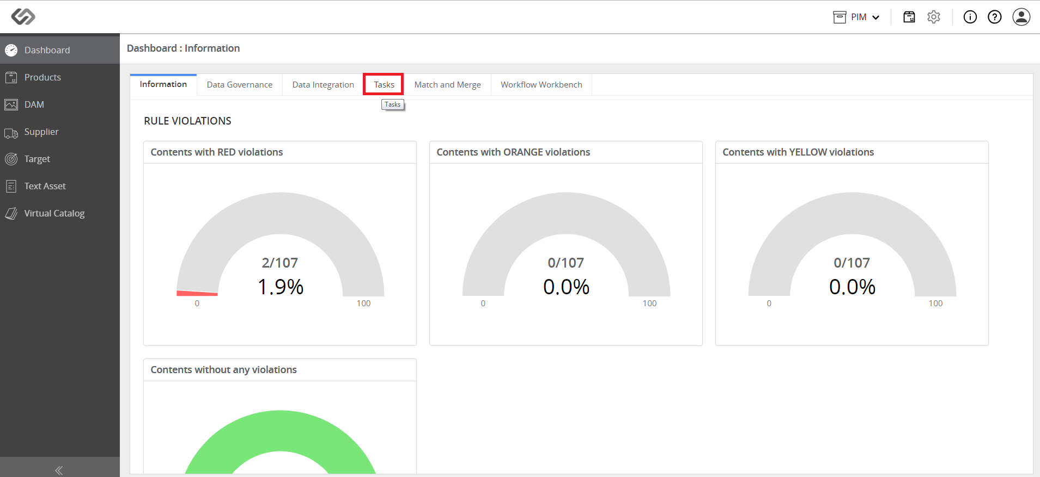Open the help question mark icon
This screenshot has width=1040, height=477.
[x=995, y=17]
